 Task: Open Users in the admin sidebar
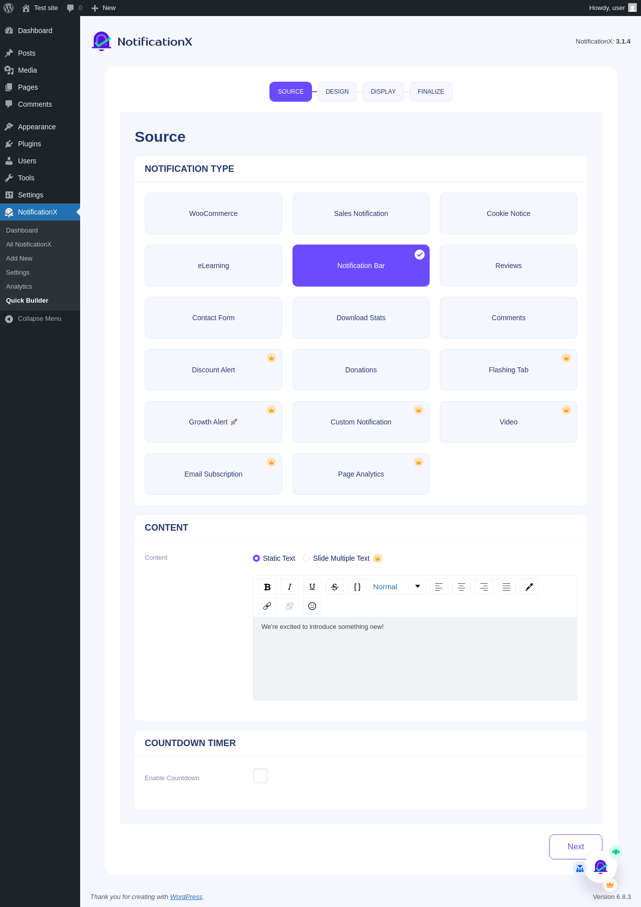pyautogui.click(x=40, y=161)
